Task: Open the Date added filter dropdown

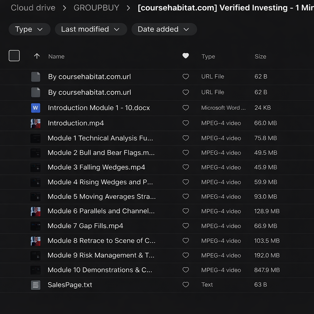Action: tap(164, 29)
